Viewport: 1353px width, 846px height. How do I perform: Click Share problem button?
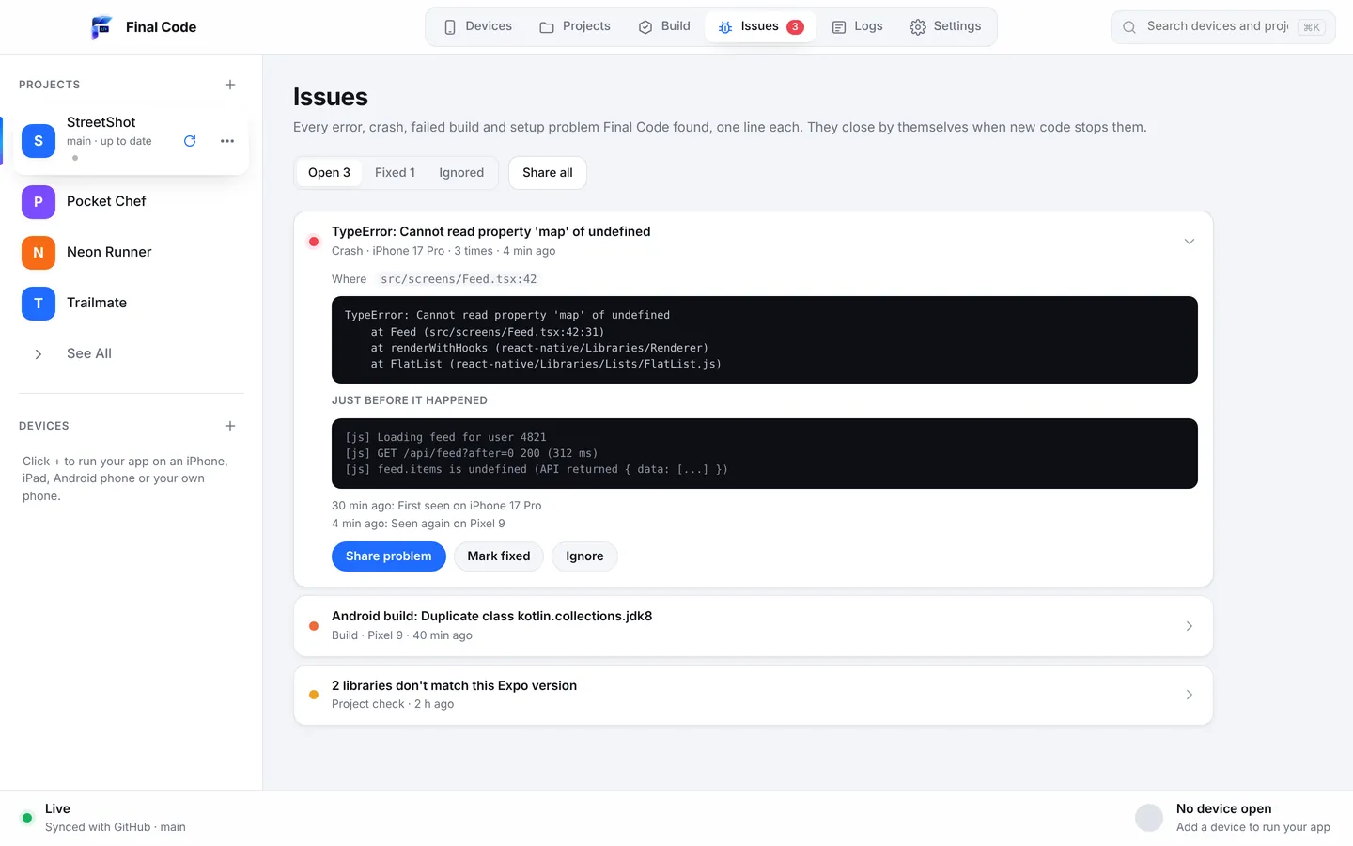click(x=389, y=556)
